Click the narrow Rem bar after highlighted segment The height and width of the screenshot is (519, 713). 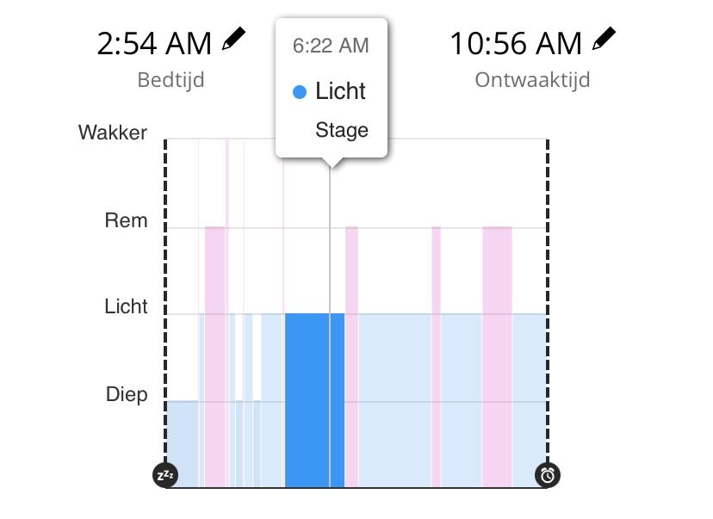351,356
